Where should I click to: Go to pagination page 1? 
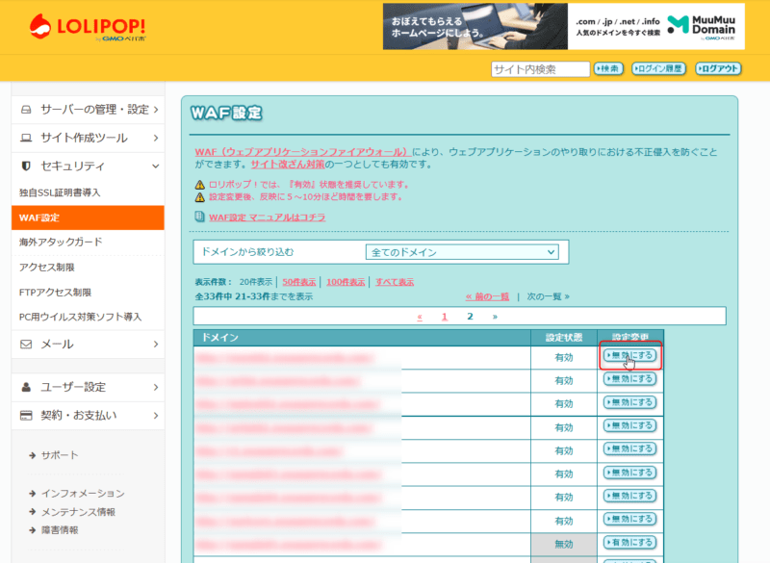click(x=444, y=316)
